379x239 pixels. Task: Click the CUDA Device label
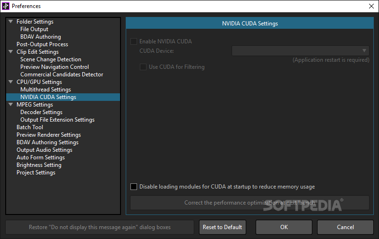[156, 51]
